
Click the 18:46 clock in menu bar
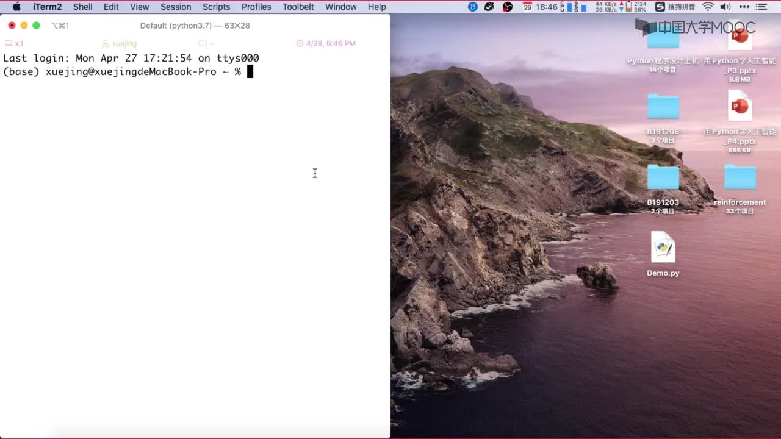click(547, 7)
